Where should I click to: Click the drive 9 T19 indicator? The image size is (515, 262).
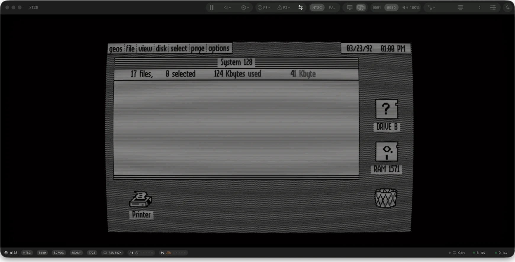pos(501,253)
